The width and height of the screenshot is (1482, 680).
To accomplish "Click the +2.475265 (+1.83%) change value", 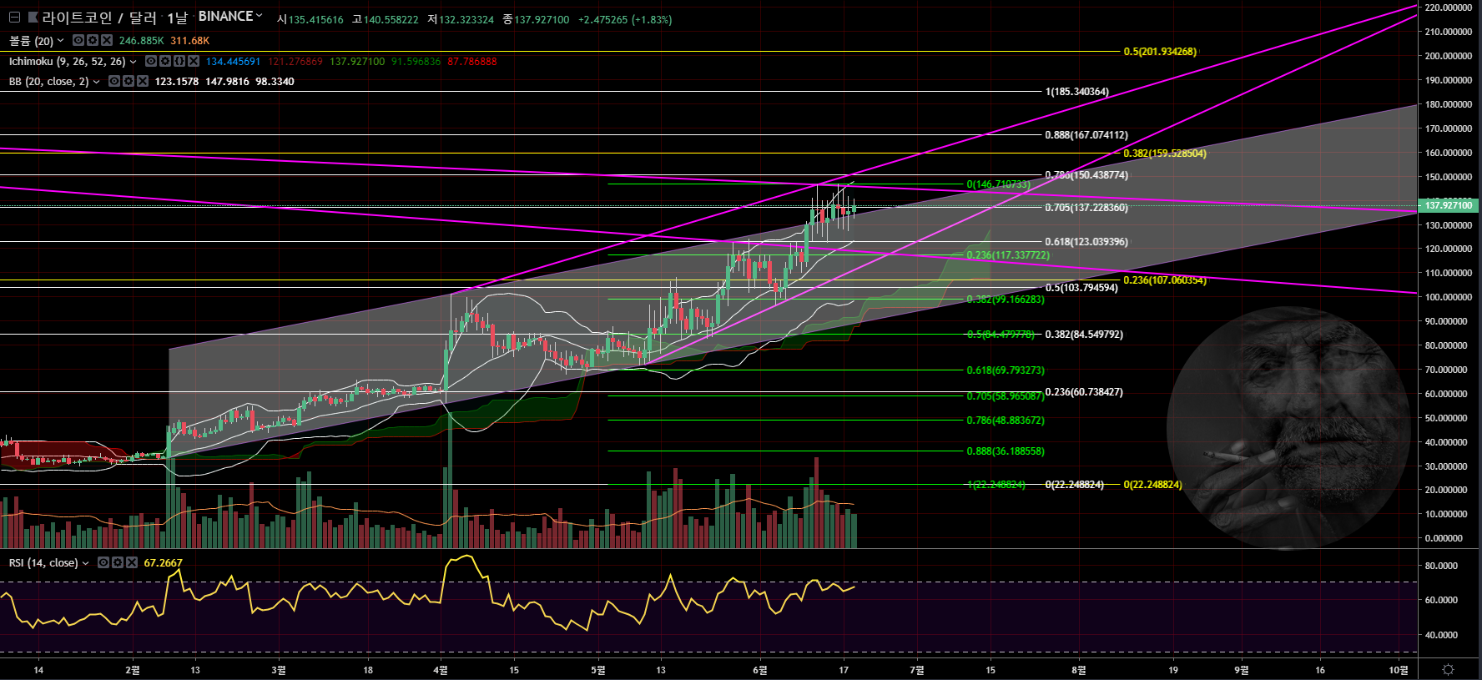I will coord(625,20).
